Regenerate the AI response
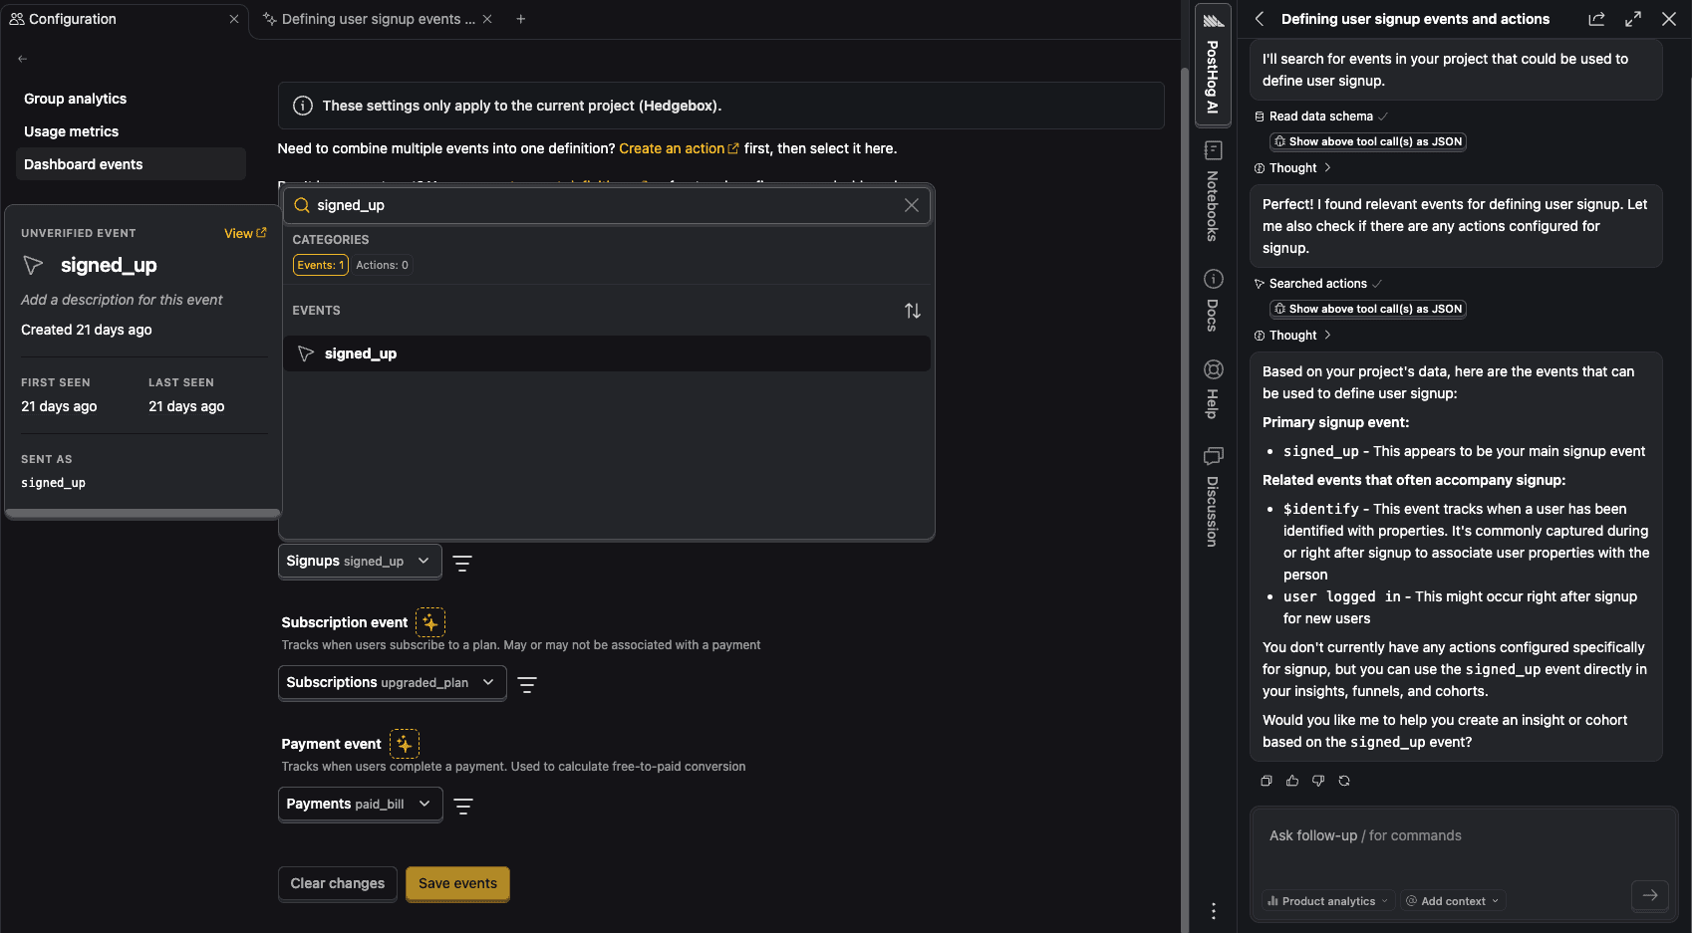 point(1343,781)
